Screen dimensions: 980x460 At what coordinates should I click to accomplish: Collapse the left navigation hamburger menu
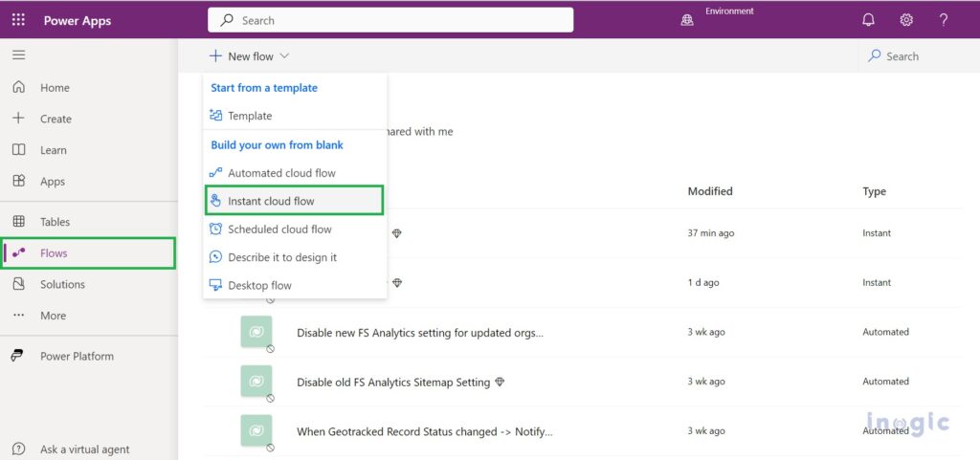click(18, 55)
